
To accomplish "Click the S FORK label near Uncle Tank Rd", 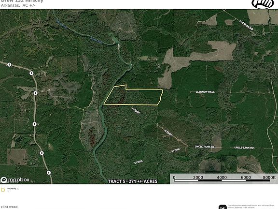I will (176, 150).
